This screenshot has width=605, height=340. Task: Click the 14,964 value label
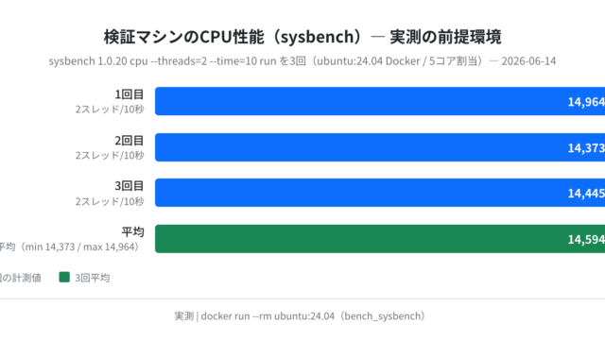coord(586,102)
